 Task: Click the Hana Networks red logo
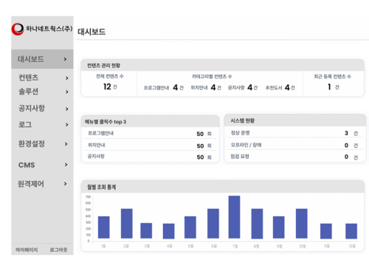pyautogui.click(x=18, y=29)
